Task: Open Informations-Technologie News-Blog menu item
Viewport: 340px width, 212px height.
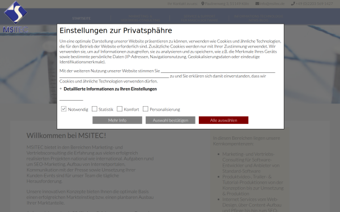Action: pos(258,18)
